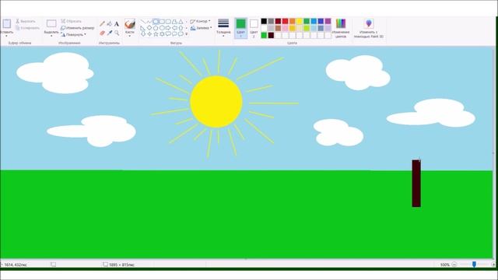Choose the Left arrow shape
The height and width of the screenshot is (280, 498).
pos(174,28)
